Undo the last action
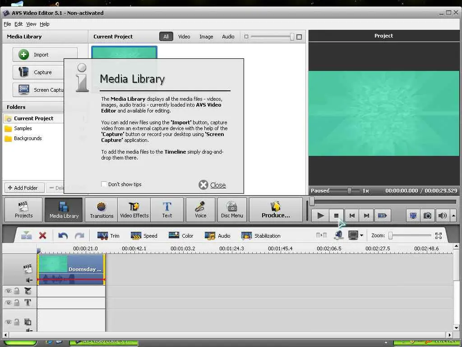This screenshot has width=462, height=347. tap(63, 235)
